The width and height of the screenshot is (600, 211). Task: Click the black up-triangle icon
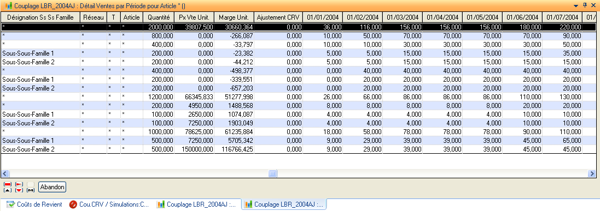point(8,190)
